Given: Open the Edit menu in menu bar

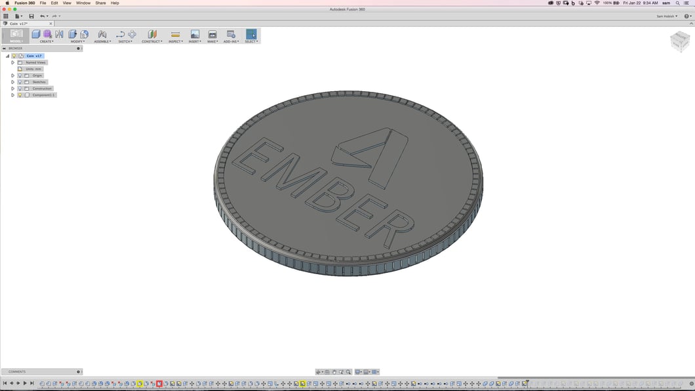Looking at the screenshot, I should (54, 3).
